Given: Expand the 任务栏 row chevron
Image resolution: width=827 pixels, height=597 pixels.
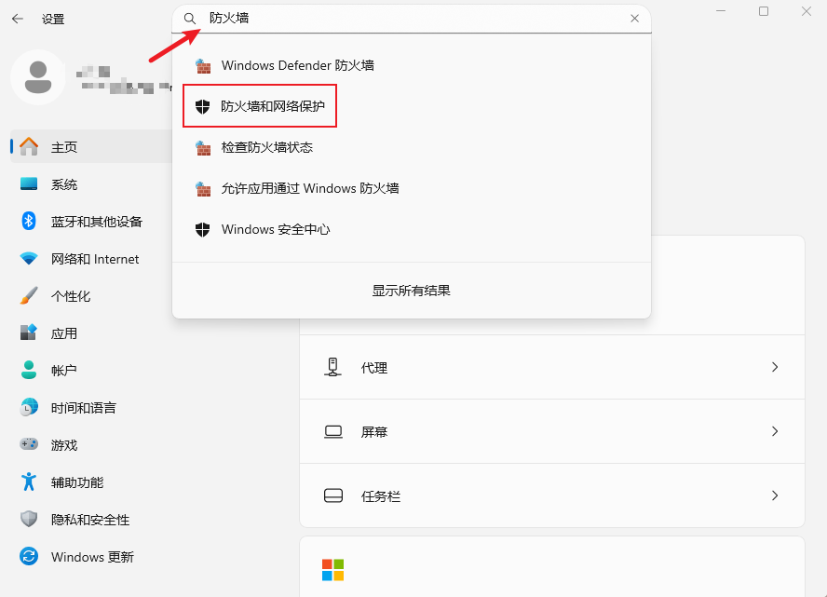Looking at the screenshot, I should (x=775, y=495).
